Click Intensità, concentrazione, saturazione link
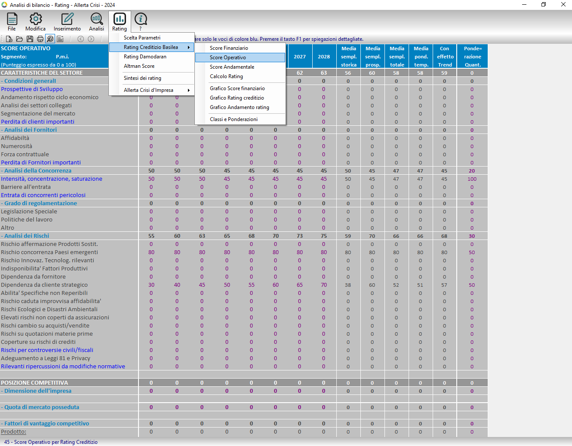 coord(52,179)
